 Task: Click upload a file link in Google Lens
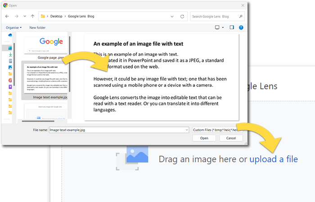274,159
